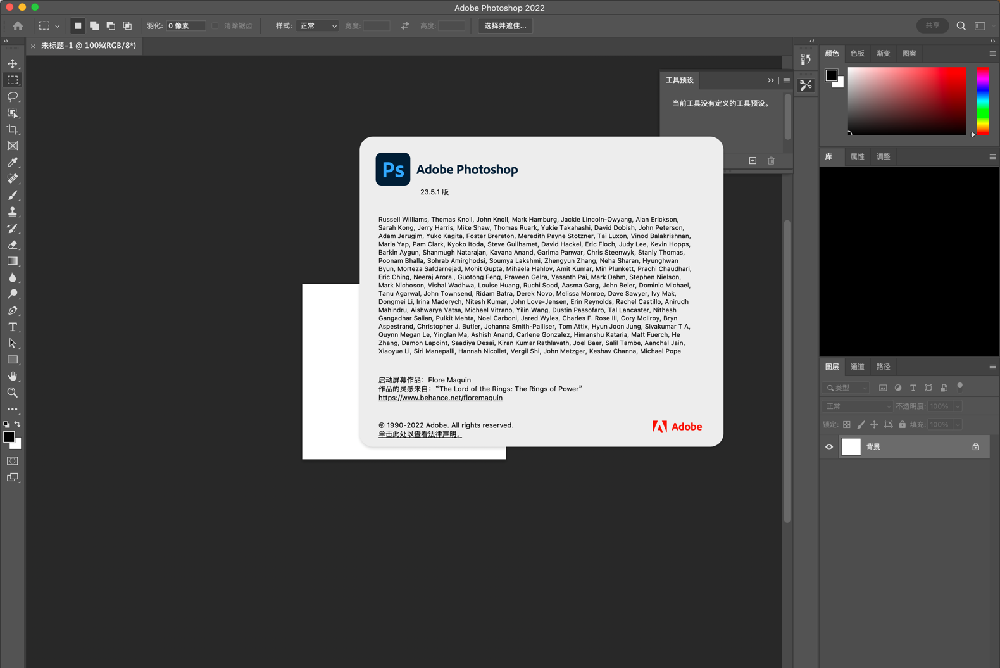Select the Frame tool

coord(13,146)
